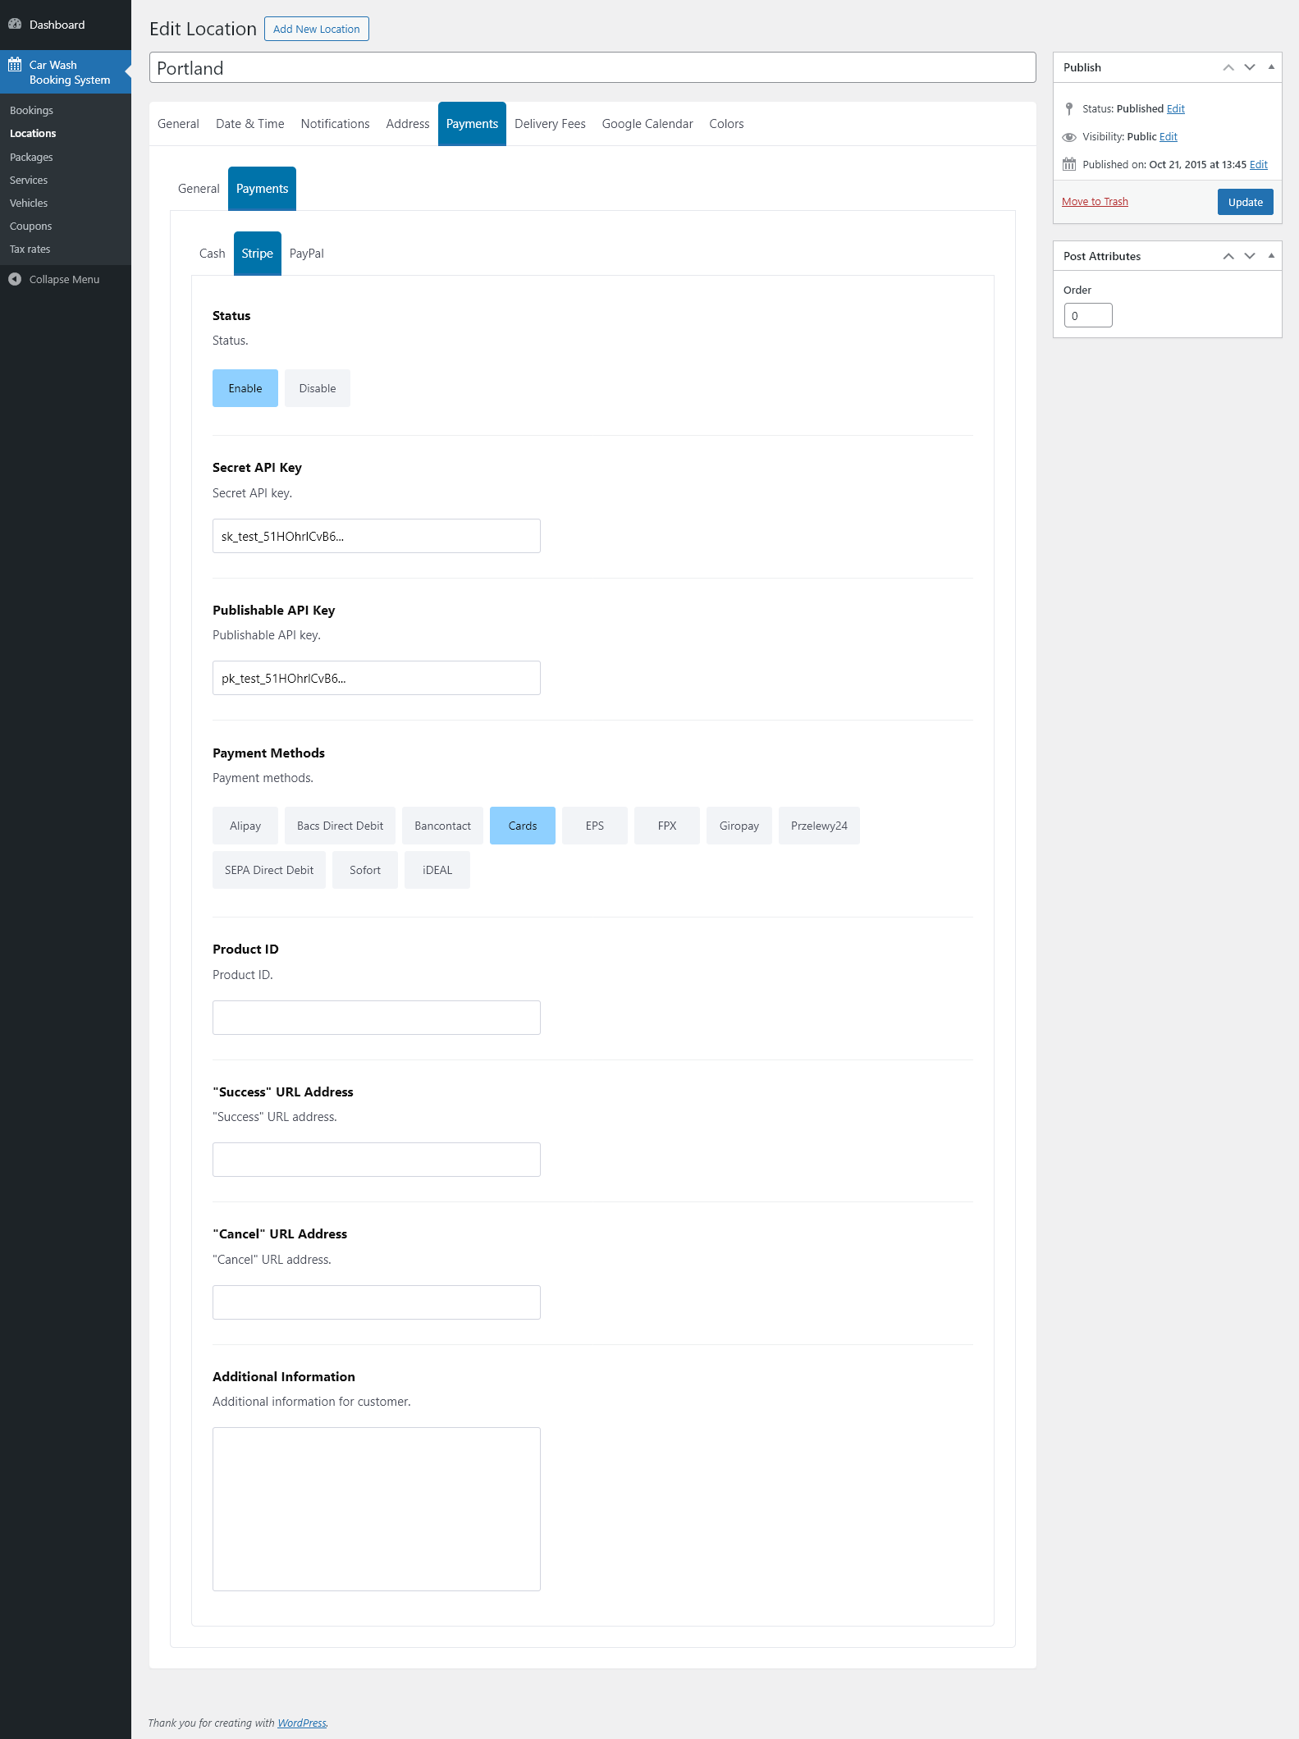
Task: Open the Google Calendar tab
Action: click(647, 124)
